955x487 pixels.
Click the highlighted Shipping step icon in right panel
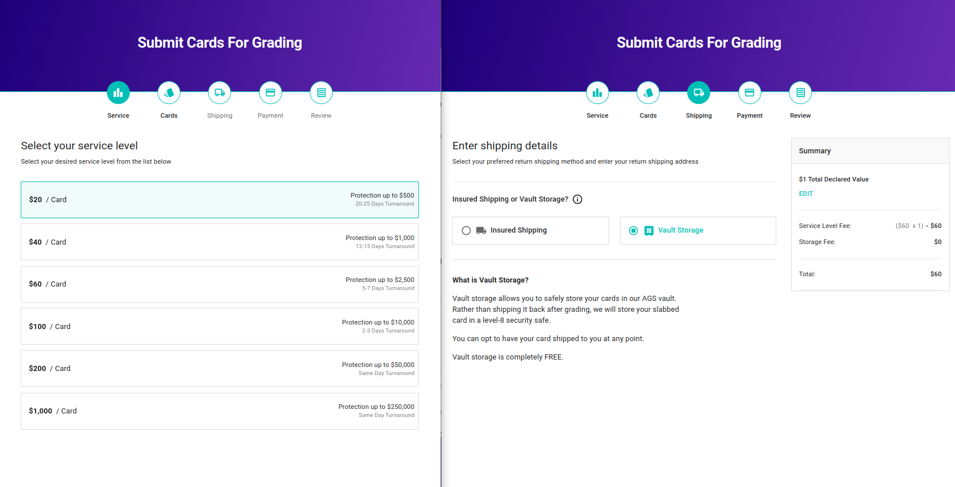pyautogui.click(x=699, y=92)
